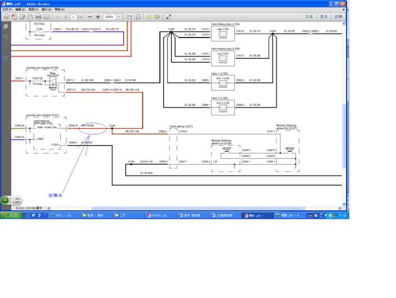This screenshot has width=396, height=298.
Task: Click the horizontal scrollbar thumb
Action: (198, 208)
